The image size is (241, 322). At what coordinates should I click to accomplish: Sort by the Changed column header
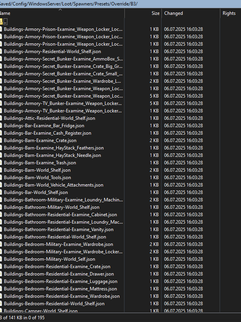click(x=174, y=13)
